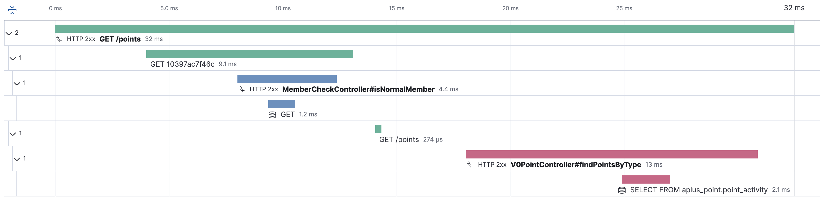Click the request icon beside MemberCheckController#isNormalMember
This screenshot has height=200, width=825.
[x=242, y=89]
